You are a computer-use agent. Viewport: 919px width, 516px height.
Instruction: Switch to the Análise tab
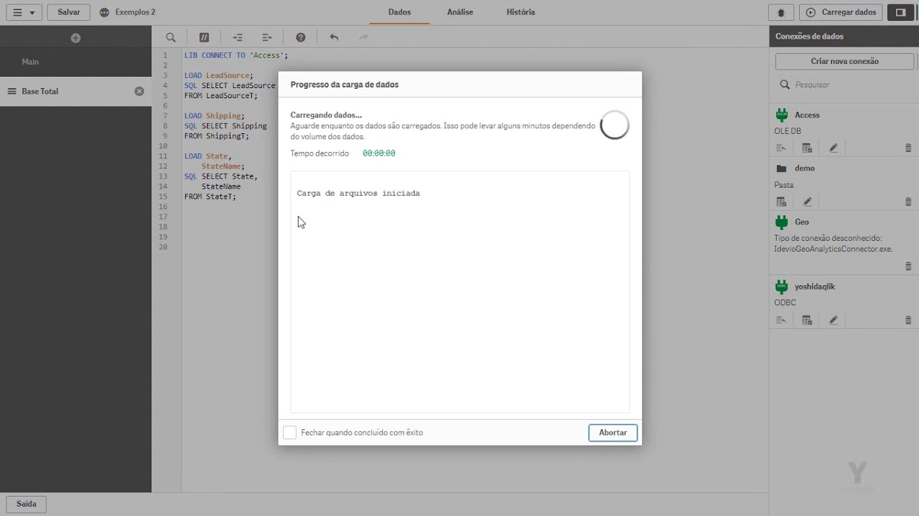click(x=460, y=12)
